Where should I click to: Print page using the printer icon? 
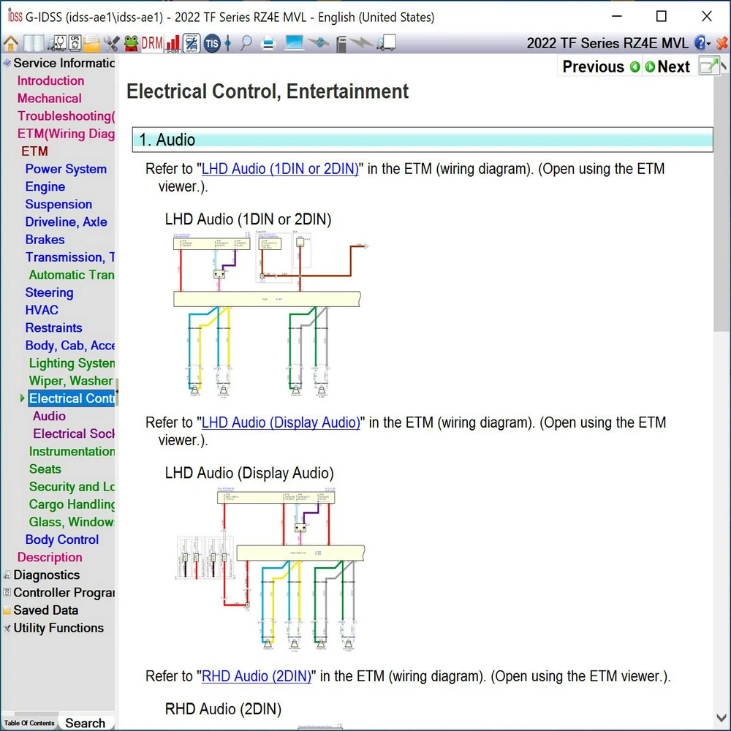click(x=268, y=43)
